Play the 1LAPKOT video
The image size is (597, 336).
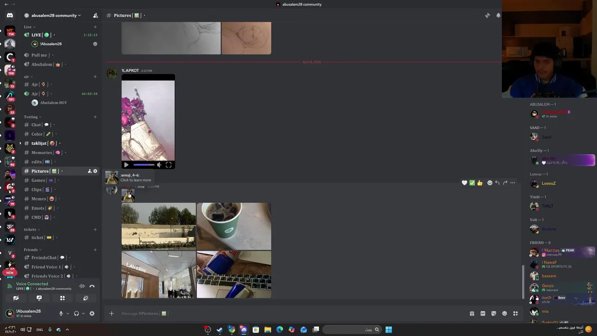tap(126, 165)
